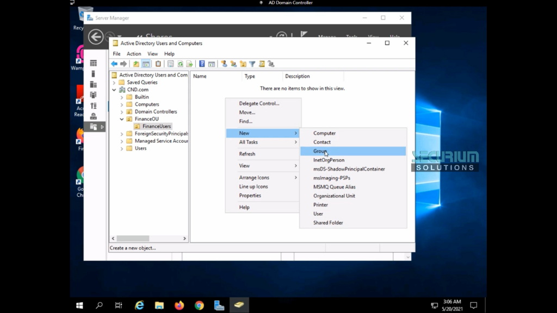Click Server Manager back arrow button
The image size is (557, 313).
(96, 37)
